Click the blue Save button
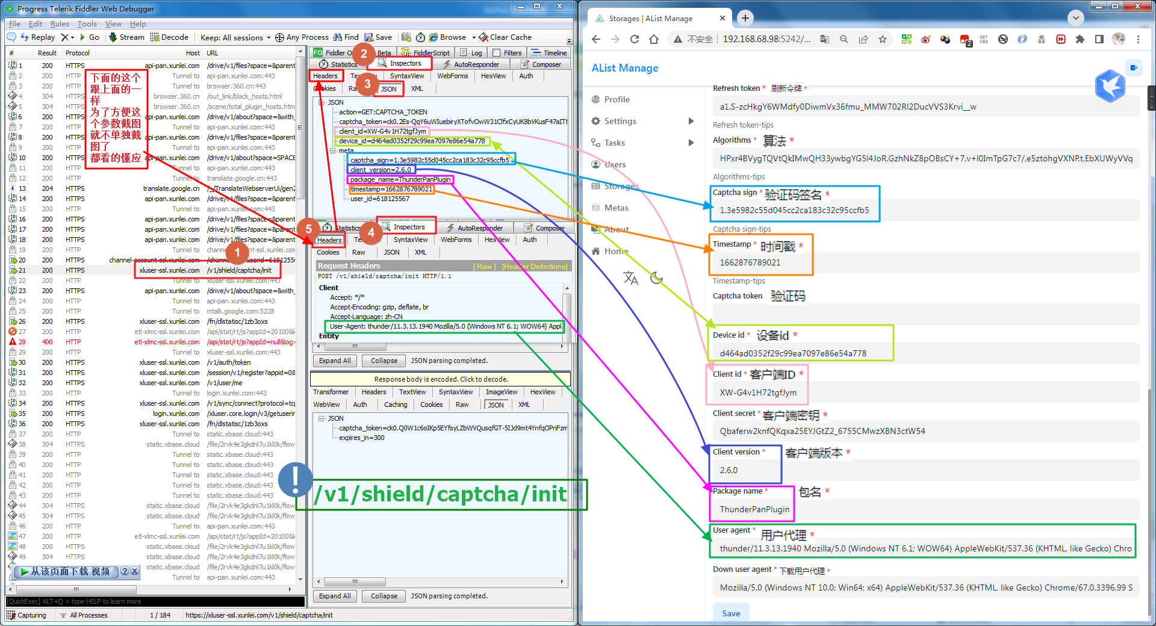The width and height of the screenshot is (1156, 626). (731, 613)
